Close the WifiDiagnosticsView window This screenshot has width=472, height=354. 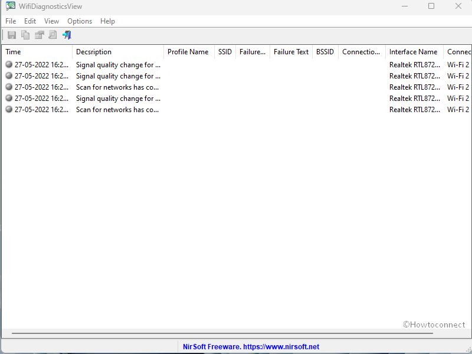(x=458, y=6)
